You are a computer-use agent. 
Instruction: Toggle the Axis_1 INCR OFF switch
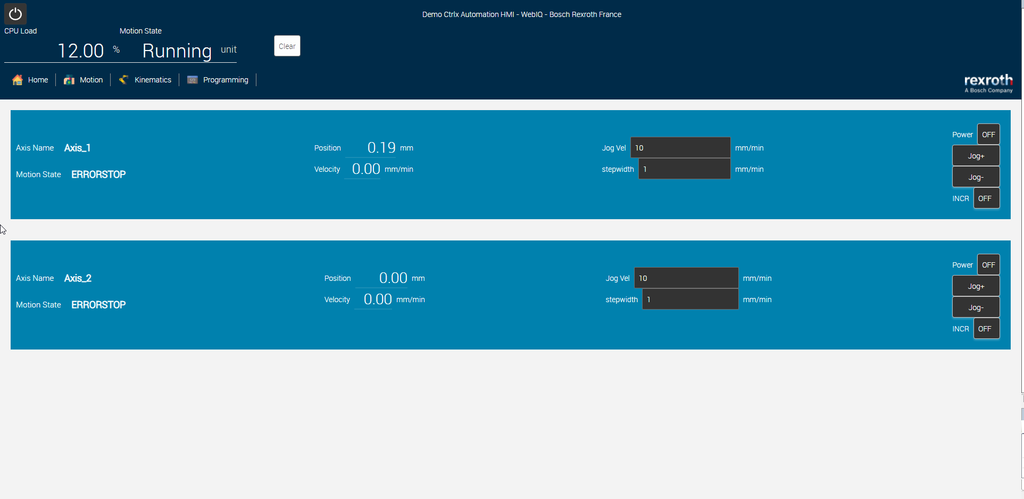pos(986,198)
